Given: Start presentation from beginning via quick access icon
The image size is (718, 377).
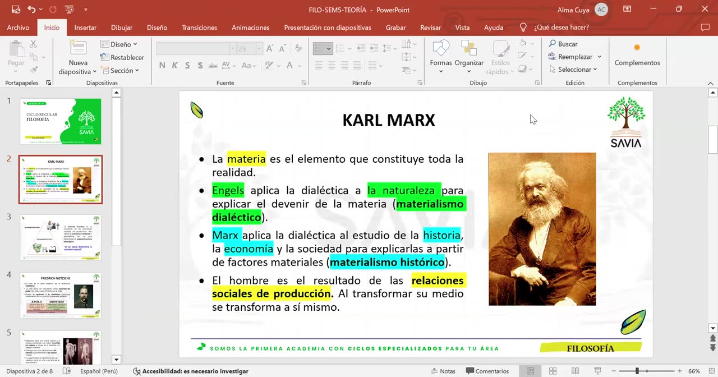Looking at the screenshot, I should pyautogui.click(x=70, y=10).
